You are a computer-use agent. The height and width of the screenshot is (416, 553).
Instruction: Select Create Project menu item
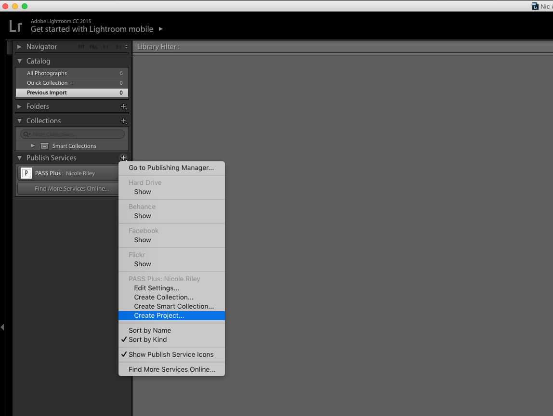click(172, 315)
